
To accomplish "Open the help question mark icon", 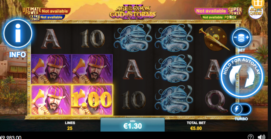I will pos(251,137).
